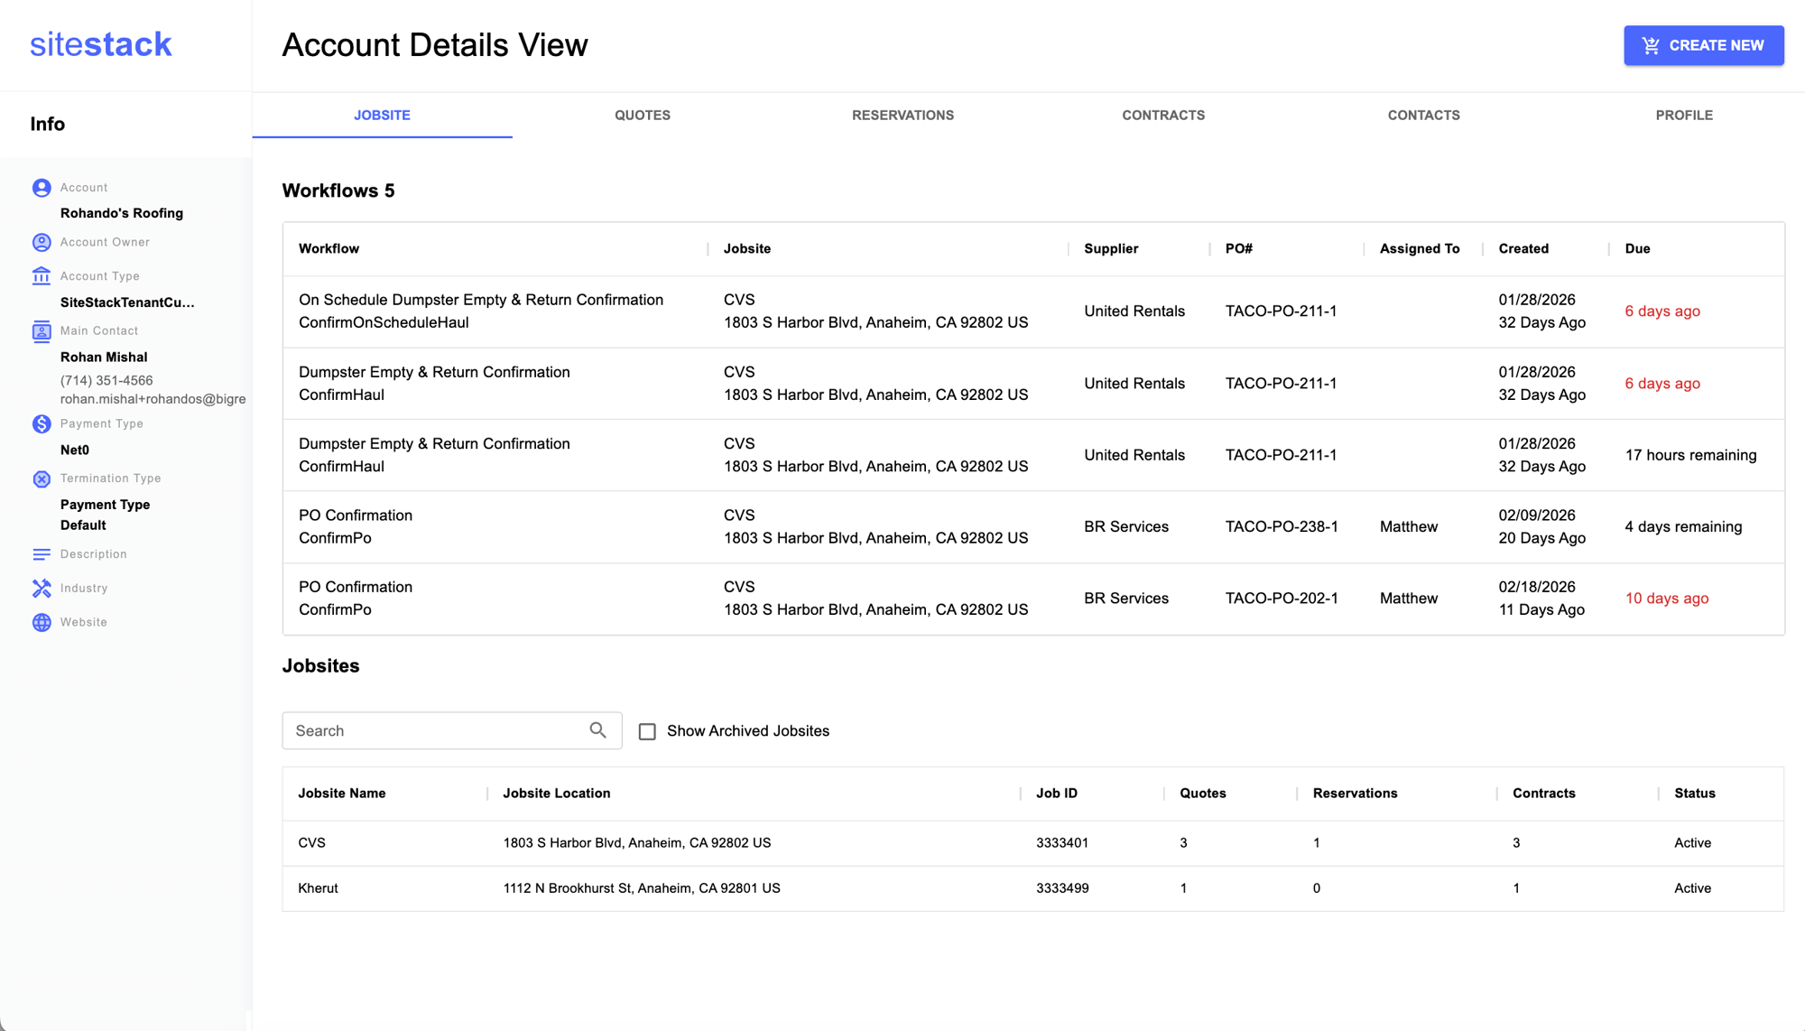Click the Account Type bank icon
This screenshot has width=1805, height=1031.
42,275
